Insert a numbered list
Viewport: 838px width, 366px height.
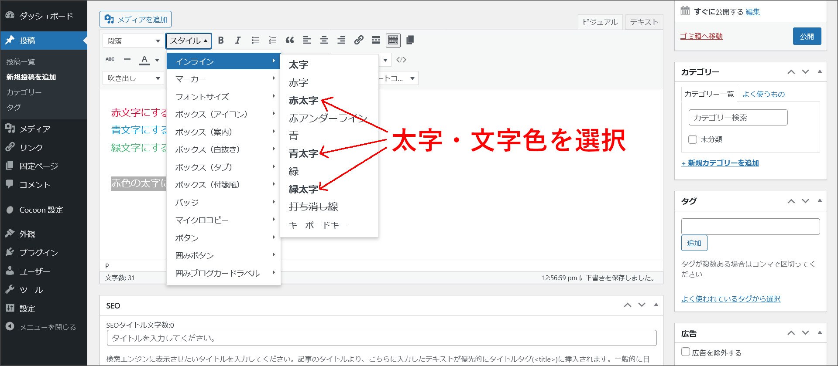[x=272, y=41]
